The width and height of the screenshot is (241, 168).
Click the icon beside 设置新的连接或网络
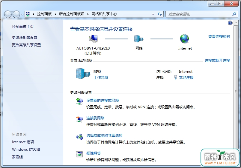coord(80,101)
